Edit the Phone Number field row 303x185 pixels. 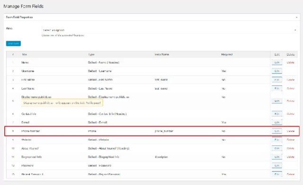(x=276, y=131)
